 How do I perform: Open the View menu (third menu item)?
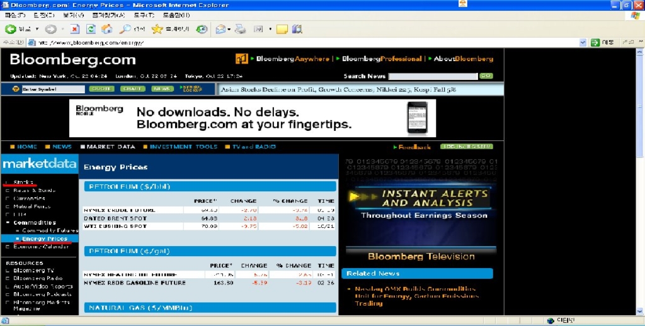click(x=73, y=15)
